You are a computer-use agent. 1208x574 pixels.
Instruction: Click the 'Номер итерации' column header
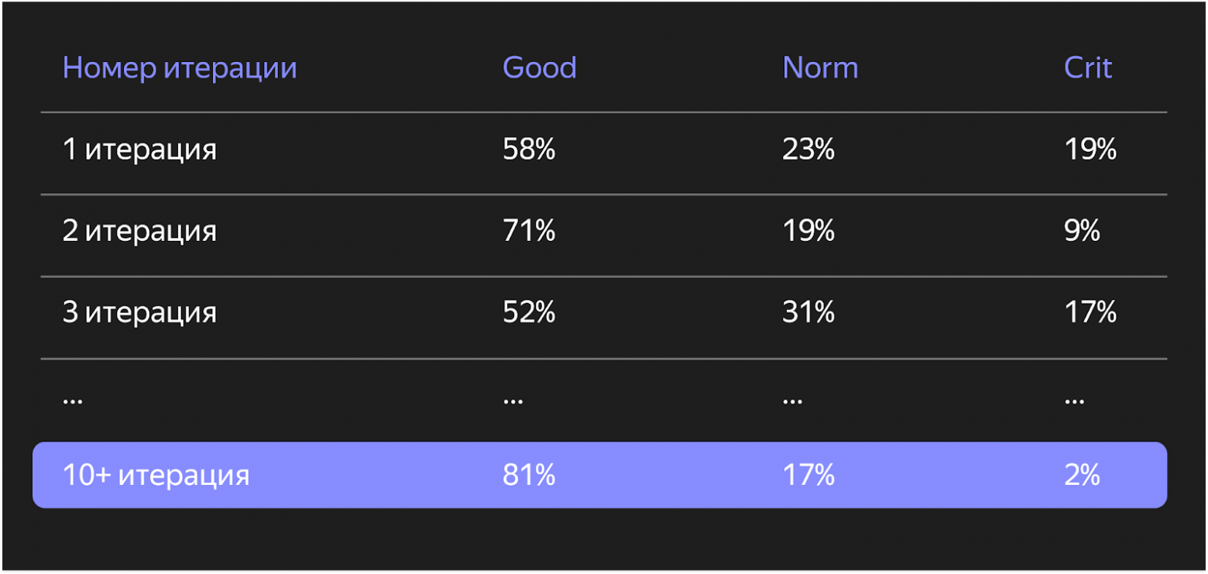tap(180, 68)
